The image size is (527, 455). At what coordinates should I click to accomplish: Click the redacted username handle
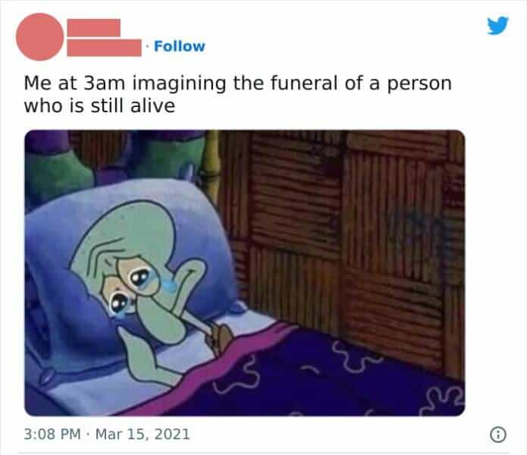pos(103,46)
